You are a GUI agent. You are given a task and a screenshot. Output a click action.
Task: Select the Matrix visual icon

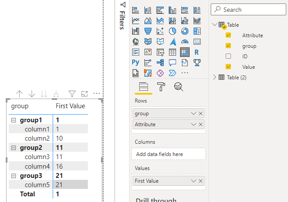coord(184,52)
